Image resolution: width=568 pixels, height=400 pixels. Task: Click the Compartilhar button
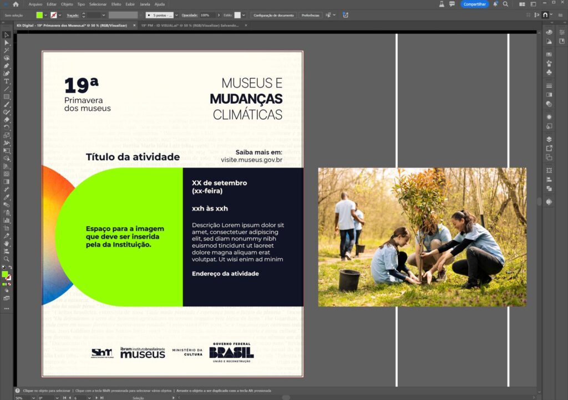click(x=474, y=4)
